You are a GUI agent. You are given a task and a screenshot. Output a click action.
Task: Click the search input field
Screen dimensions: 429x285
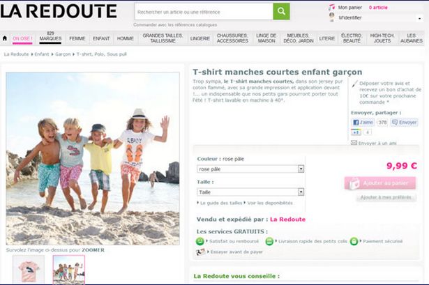(202, 12)
